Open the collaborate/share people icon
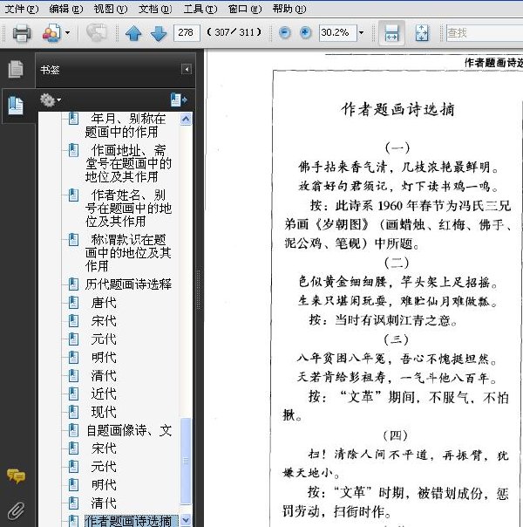523x527 pixels. click(x=51, y=33)
